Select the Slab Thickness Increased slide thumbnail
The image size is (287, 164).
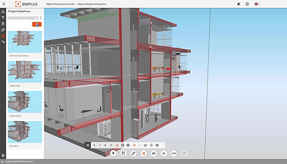click(25, 42)
